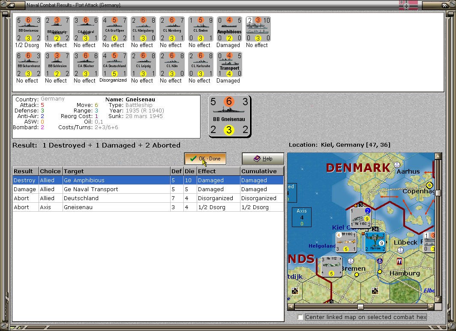The height and width of the screenshot is (331, 456).
Task: Open the Help button
Action: 263,159
